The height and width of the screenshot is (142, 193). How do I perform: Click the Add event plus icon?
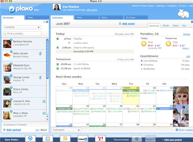(120, 24)
